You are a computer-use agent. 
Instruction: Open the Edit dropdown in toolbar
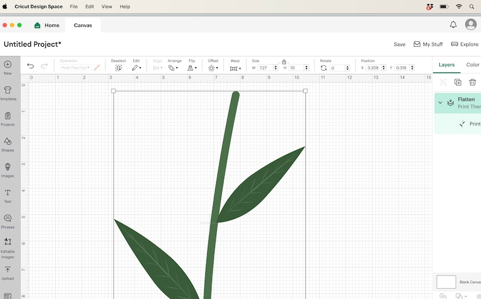(x=136, y=68)
